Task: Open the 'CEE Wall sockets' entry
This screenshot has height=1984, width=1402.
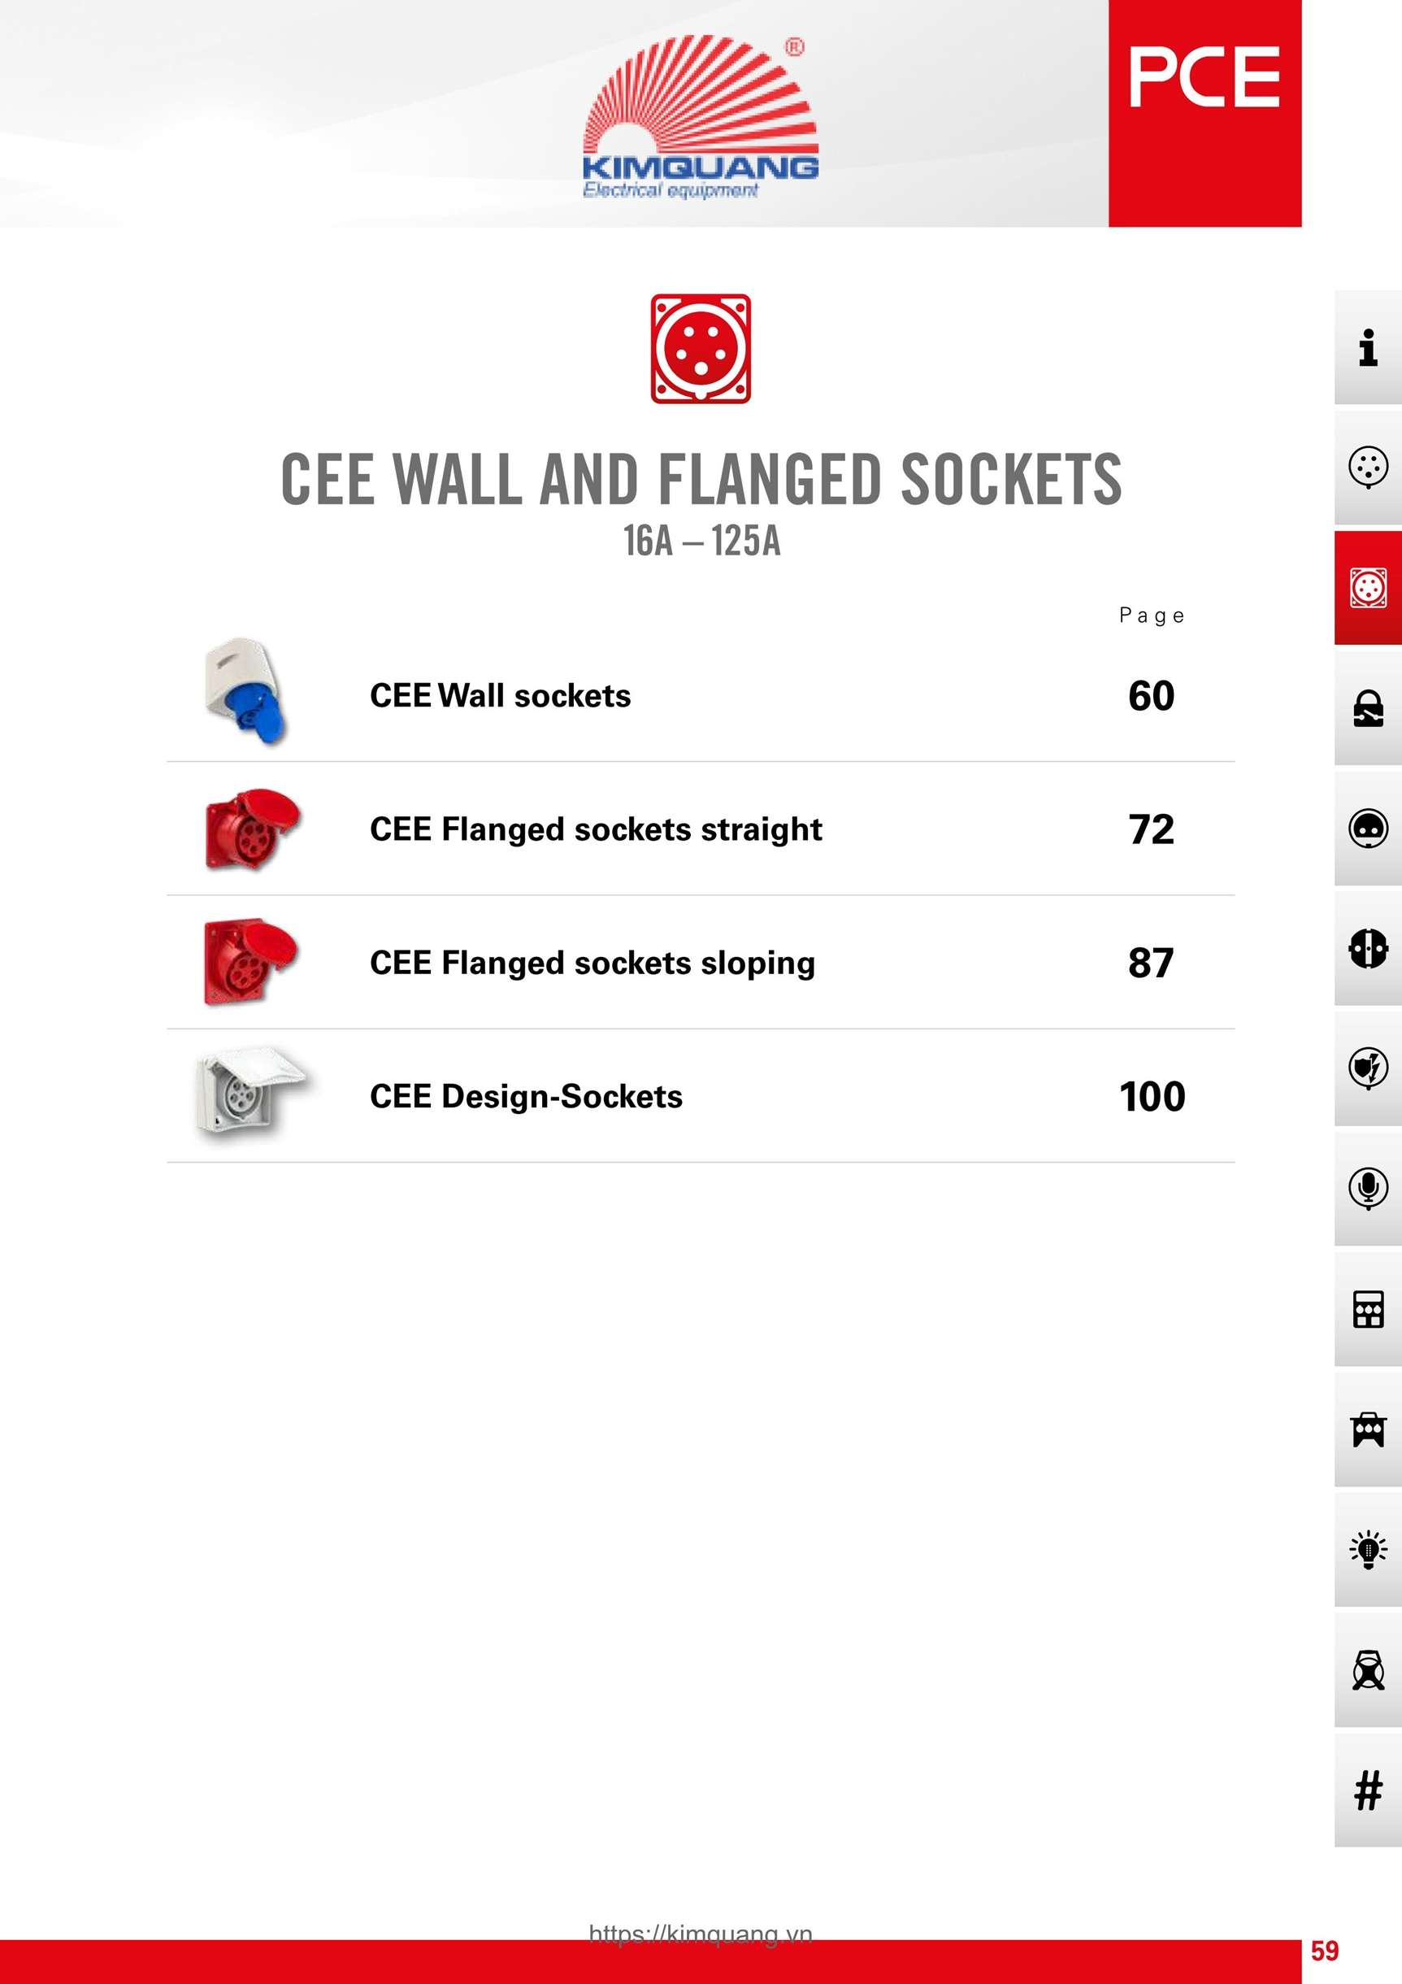Action: 500,695
